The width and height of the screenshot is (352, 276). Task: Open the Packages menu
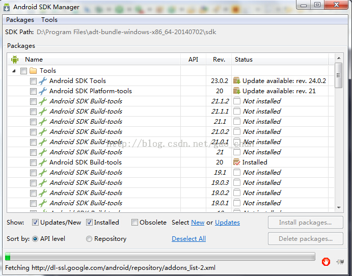click(x=20, y=20)
